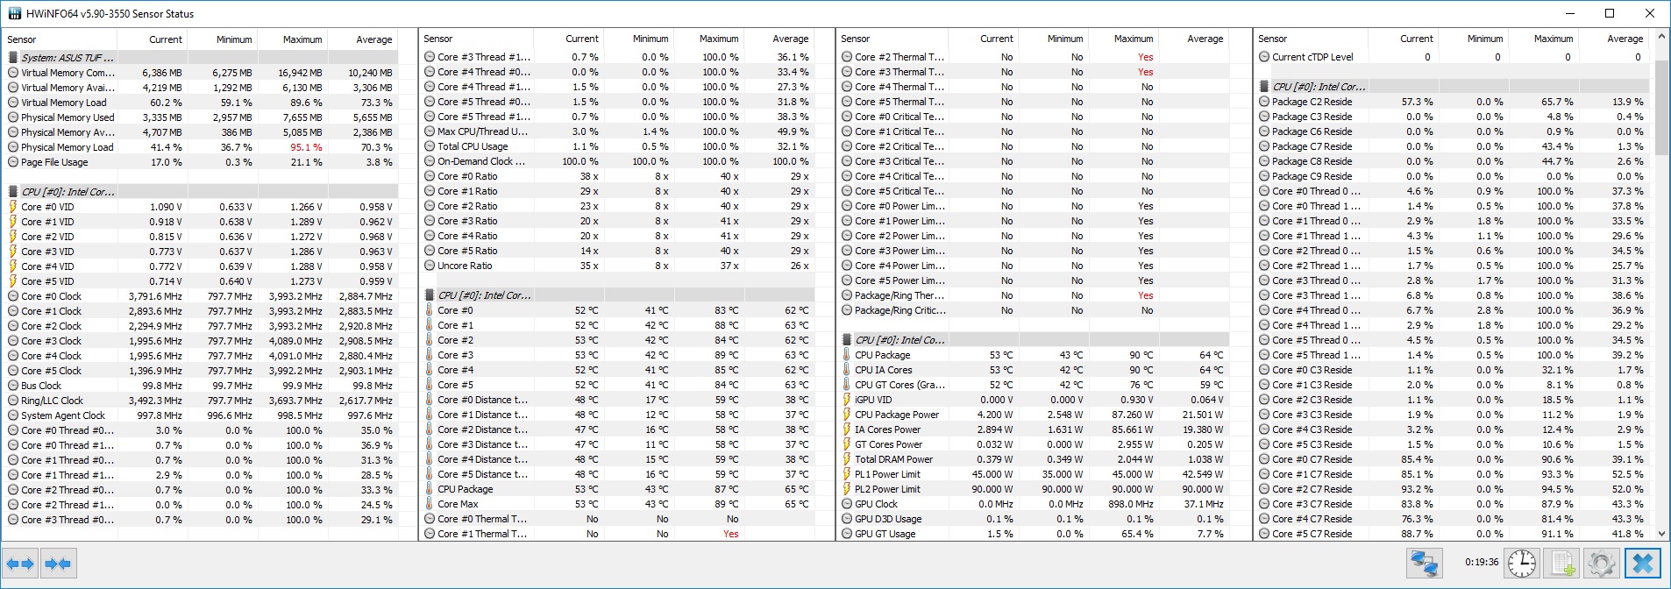Screen dimensions: 1671x589
Task: Select the Virtual Memory Load row label
Action: tap(64, 103)
